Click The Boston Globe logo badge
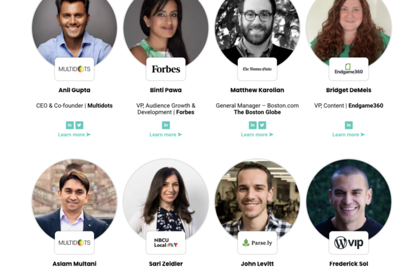Viewport: 420px width, 273px height. pos(257,69)
